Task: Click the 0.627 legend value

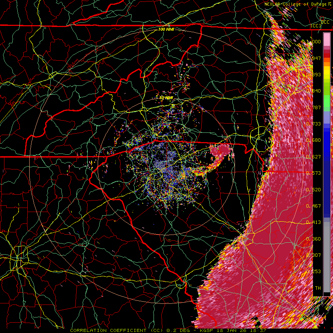Action: (x=314, y=157)
